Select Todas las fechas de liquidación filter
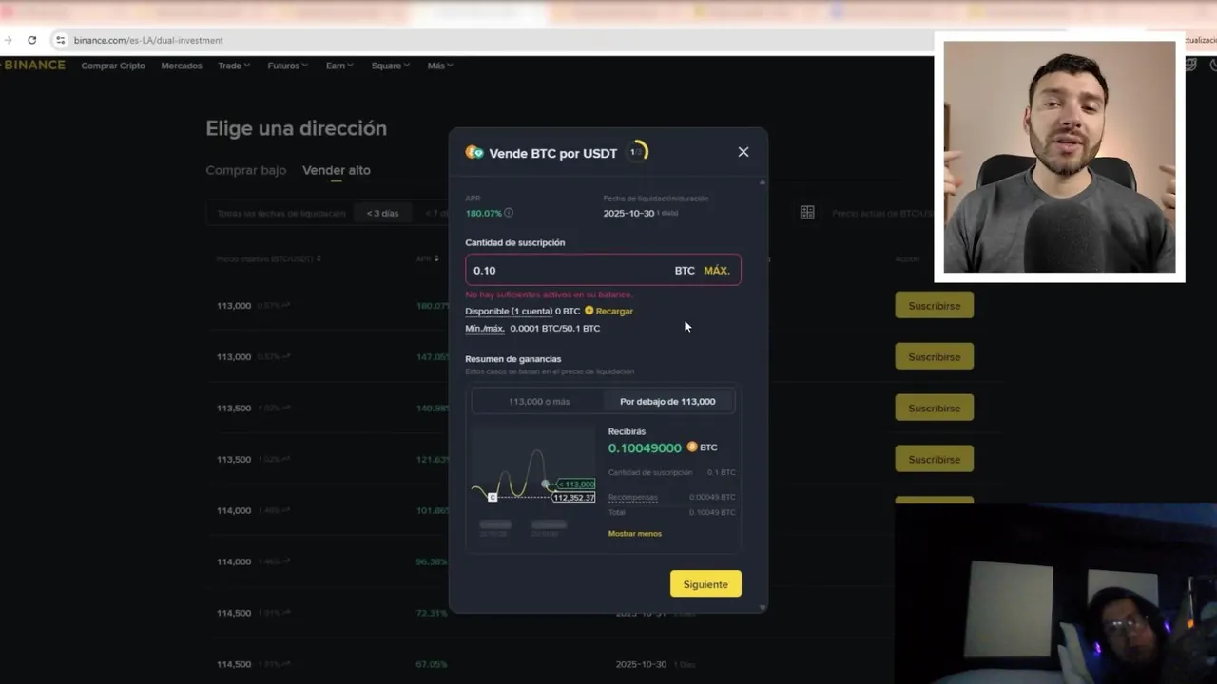The width and height of the screenshot is (1217, 684). 281,213
